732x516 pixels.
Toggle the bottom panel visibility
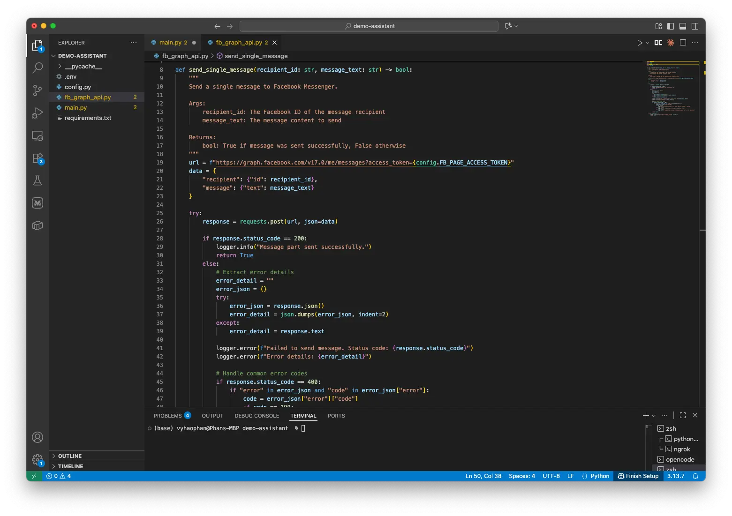(683, 26)
